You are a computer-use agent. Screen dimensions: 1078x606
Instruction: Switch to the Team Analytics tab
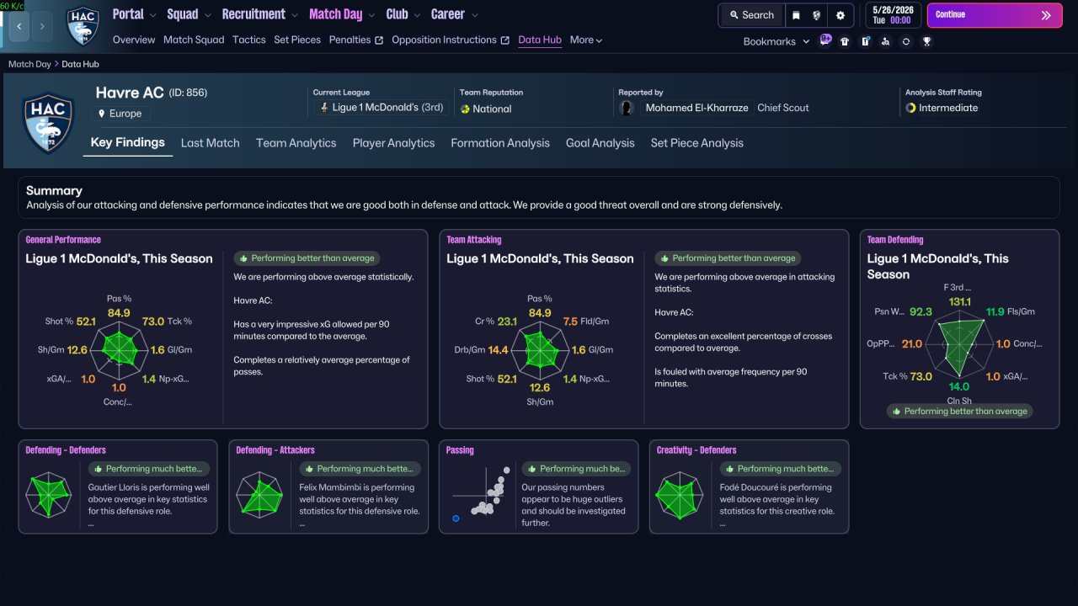click(296, 143)
